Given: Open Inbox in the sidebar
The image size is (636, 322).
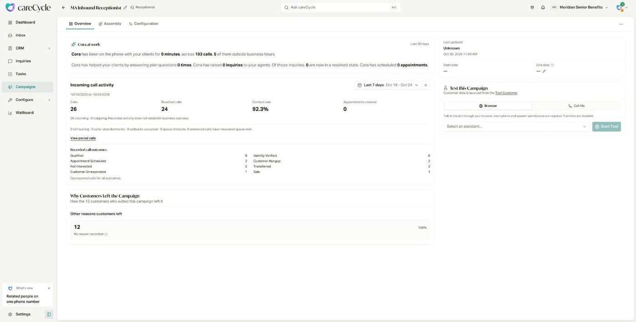Looking at the screenshot, I should pos(28,35).
